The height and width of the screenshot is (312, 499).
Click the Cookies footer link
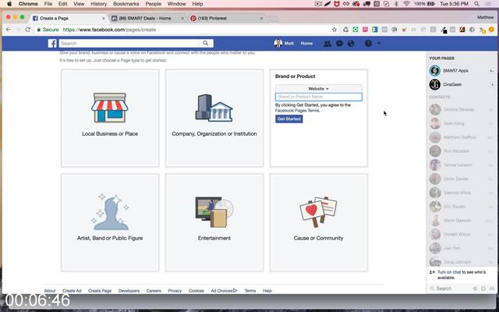196,291
